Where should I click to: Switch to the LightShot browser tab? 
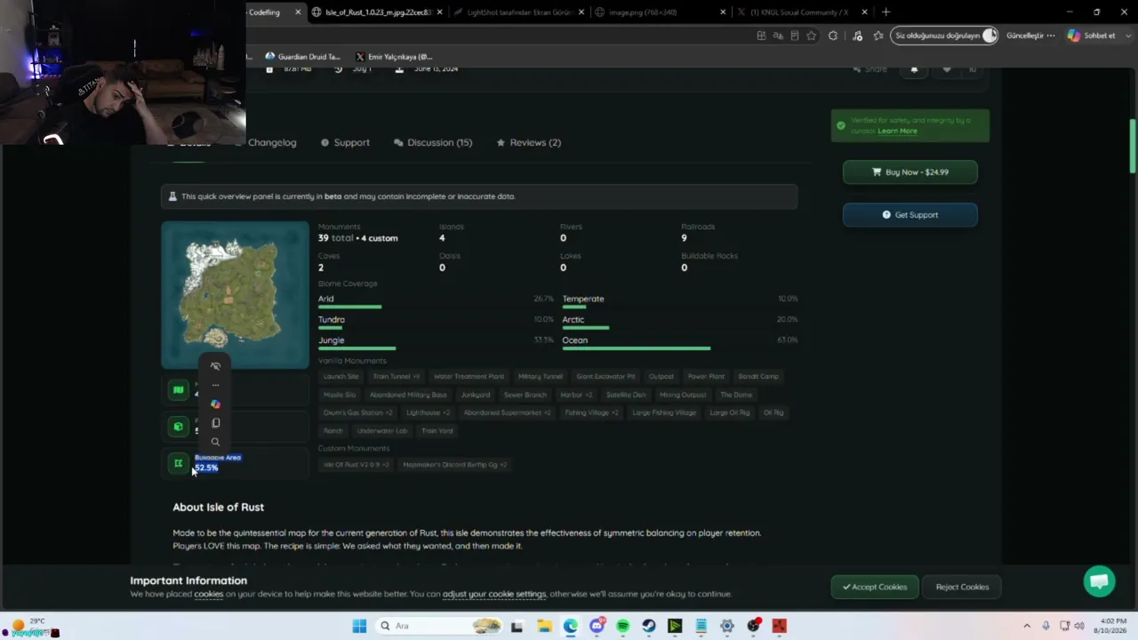pos(517,12)
